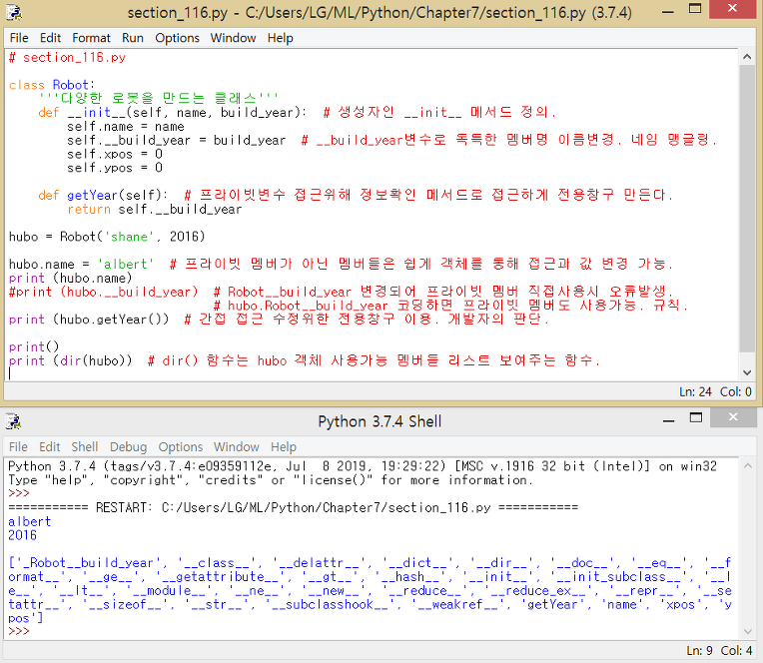
Task: Click the 'self.name = name' line
Action: [126, 127]
